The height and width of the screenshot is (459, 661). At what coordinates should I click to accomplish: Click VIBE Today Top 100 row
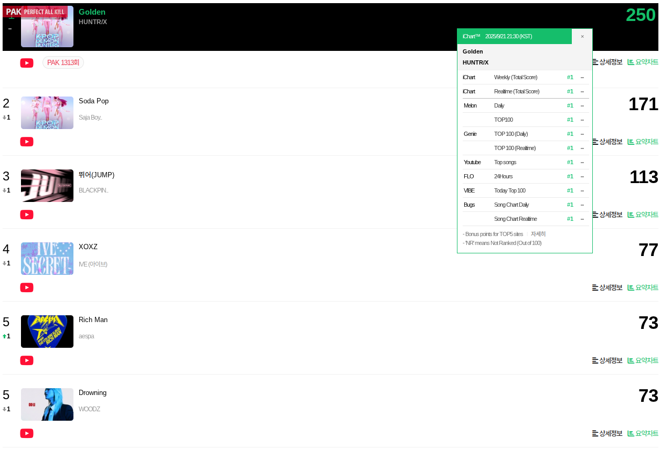[526, 190]
